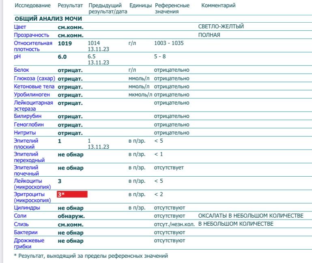Open the 'Цвет' test name link
This screenshot has height=263, width=312.
click(20, 27)
